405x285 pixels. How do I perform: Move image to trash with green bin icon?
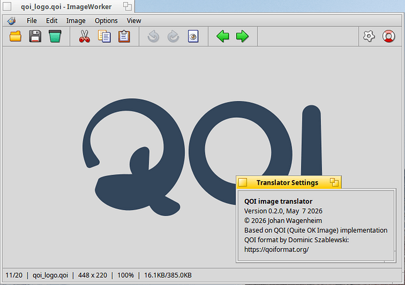55,36
